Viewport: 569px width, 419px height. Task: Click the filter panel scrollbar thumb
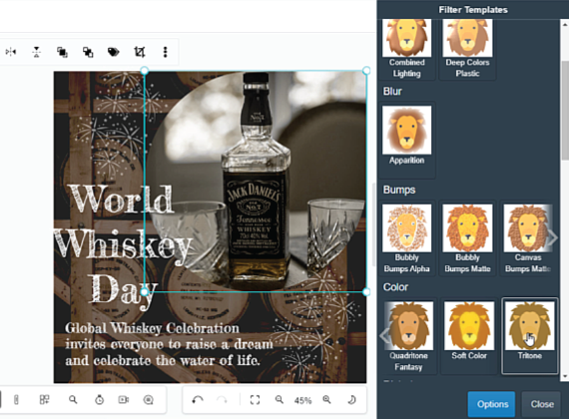click(x=565, y=110)
